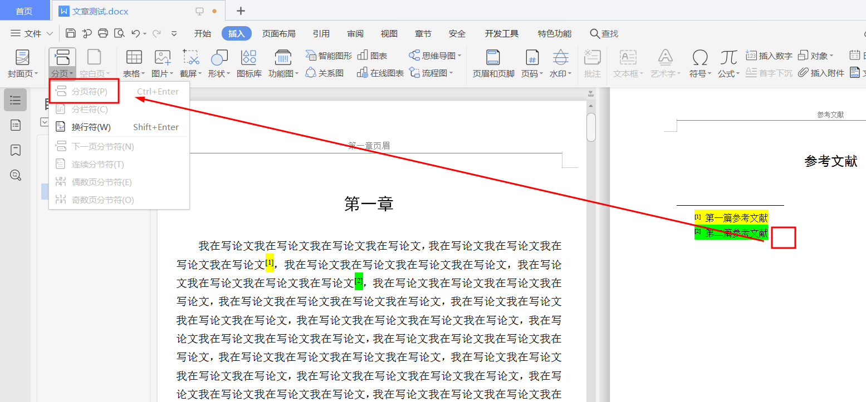This screenshot has height=402, width=866.
Task: Insert a relationship diagram (关系图)
Action: click(x=325, y=73)
